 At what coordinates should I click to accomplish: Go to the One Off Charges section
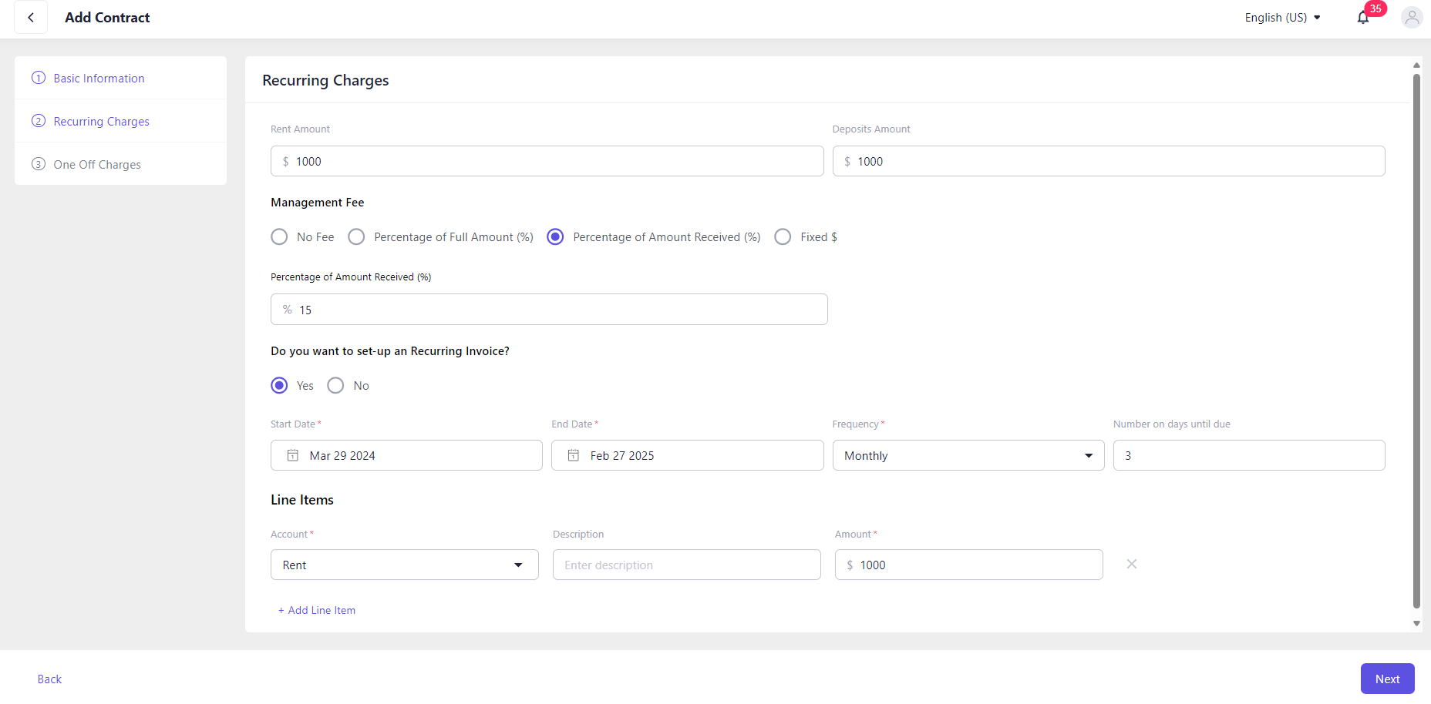click(x=96, y=164)
